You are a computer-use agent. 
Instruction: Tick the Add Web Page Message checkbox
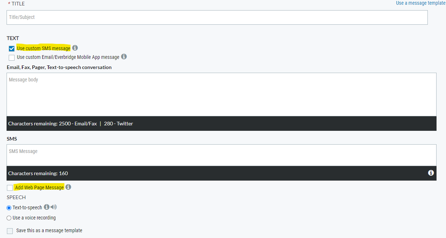[x=10, y=188]
